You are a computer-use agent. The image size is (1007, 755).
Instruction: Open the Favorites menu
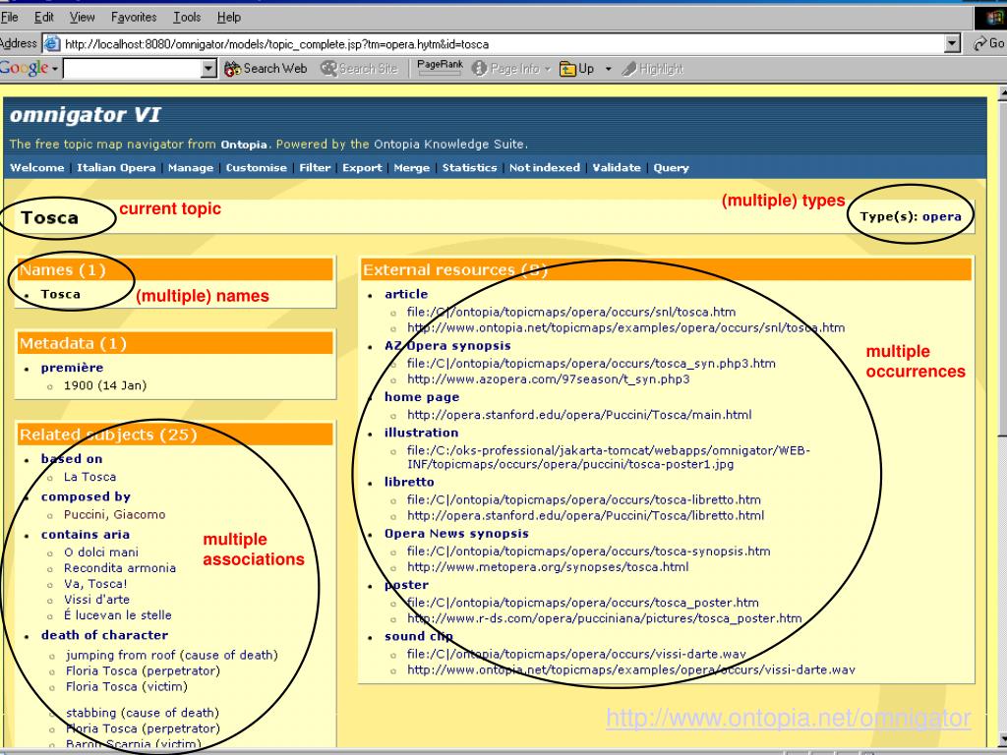coord(134,18)
